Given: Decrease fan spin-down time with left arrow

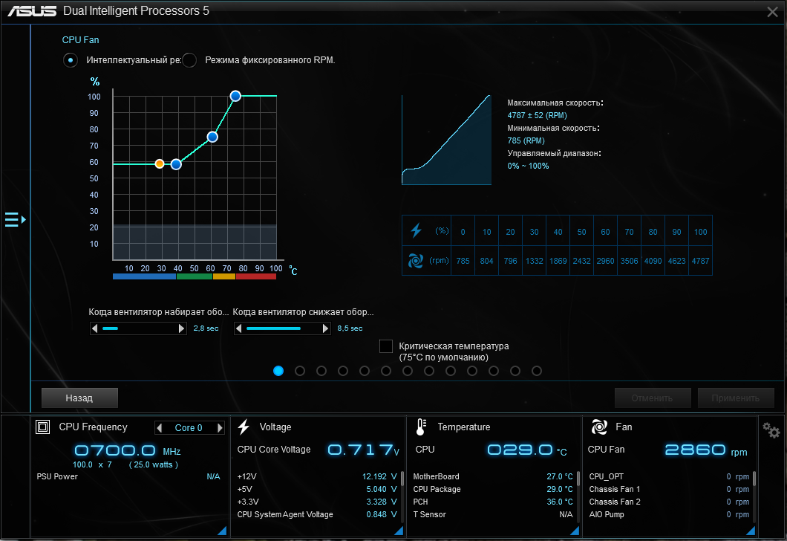Looking at the screenshot, I should [239, 328].
